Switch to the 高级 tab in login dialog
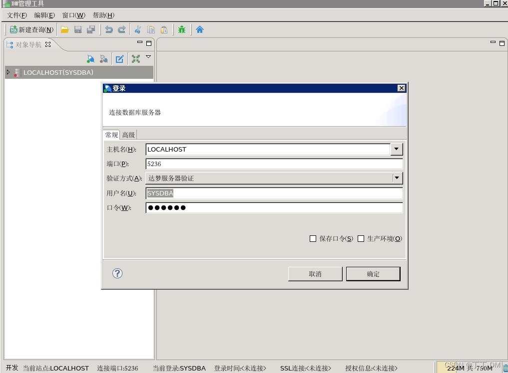Screen dimensions: 508x373 [x=128, y=135]
